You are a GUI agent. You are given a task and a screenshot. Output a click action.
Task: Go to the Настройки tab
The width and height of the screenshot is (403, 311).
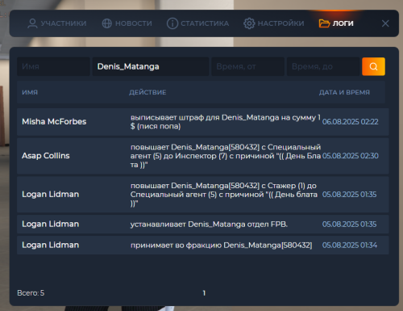[274, 23]
